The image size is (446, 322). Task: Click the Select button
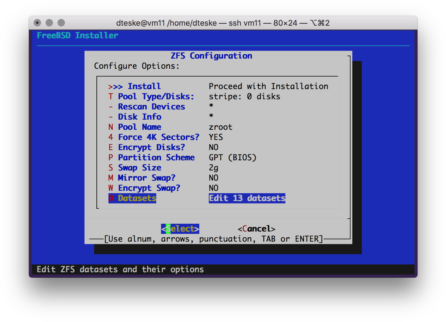tap(180, 229)
